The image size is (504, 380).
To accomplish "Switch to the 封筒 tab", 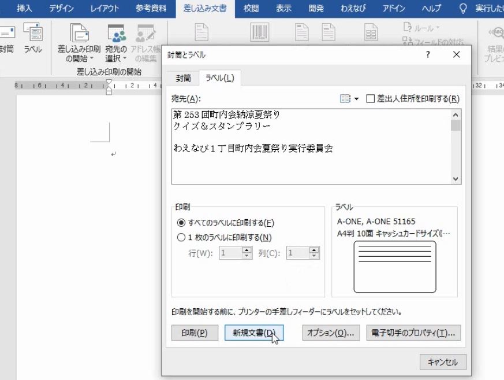I will click(x=183, y=77).
